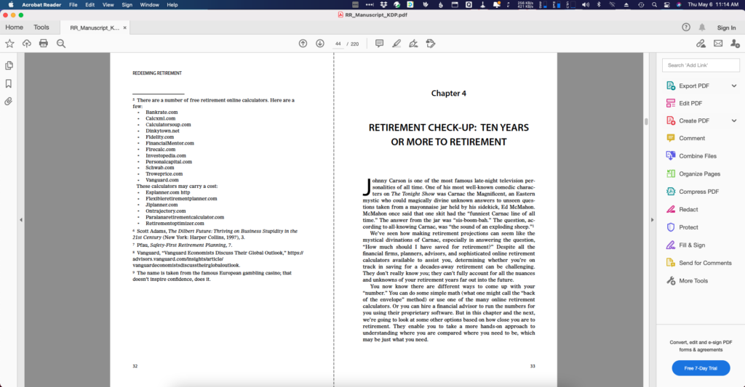745x387 pixels.
Task: Close the RR_Manuscript document tab
Action: tap(125, 28)
